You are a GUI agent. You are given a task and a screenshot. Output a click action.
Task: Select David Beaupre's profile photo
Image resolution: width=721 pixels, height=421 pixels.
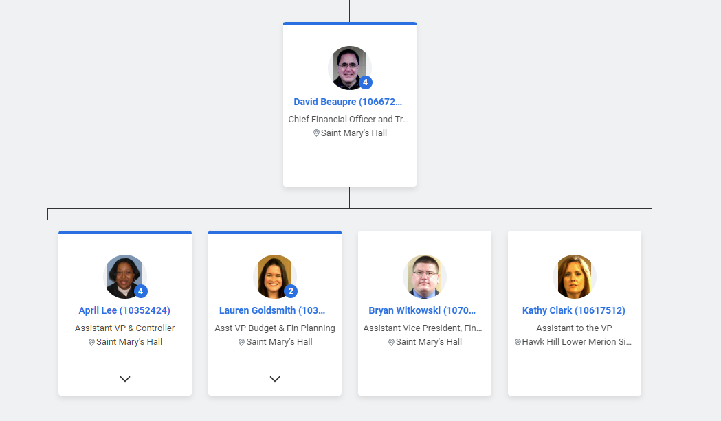tap(349, 67)
